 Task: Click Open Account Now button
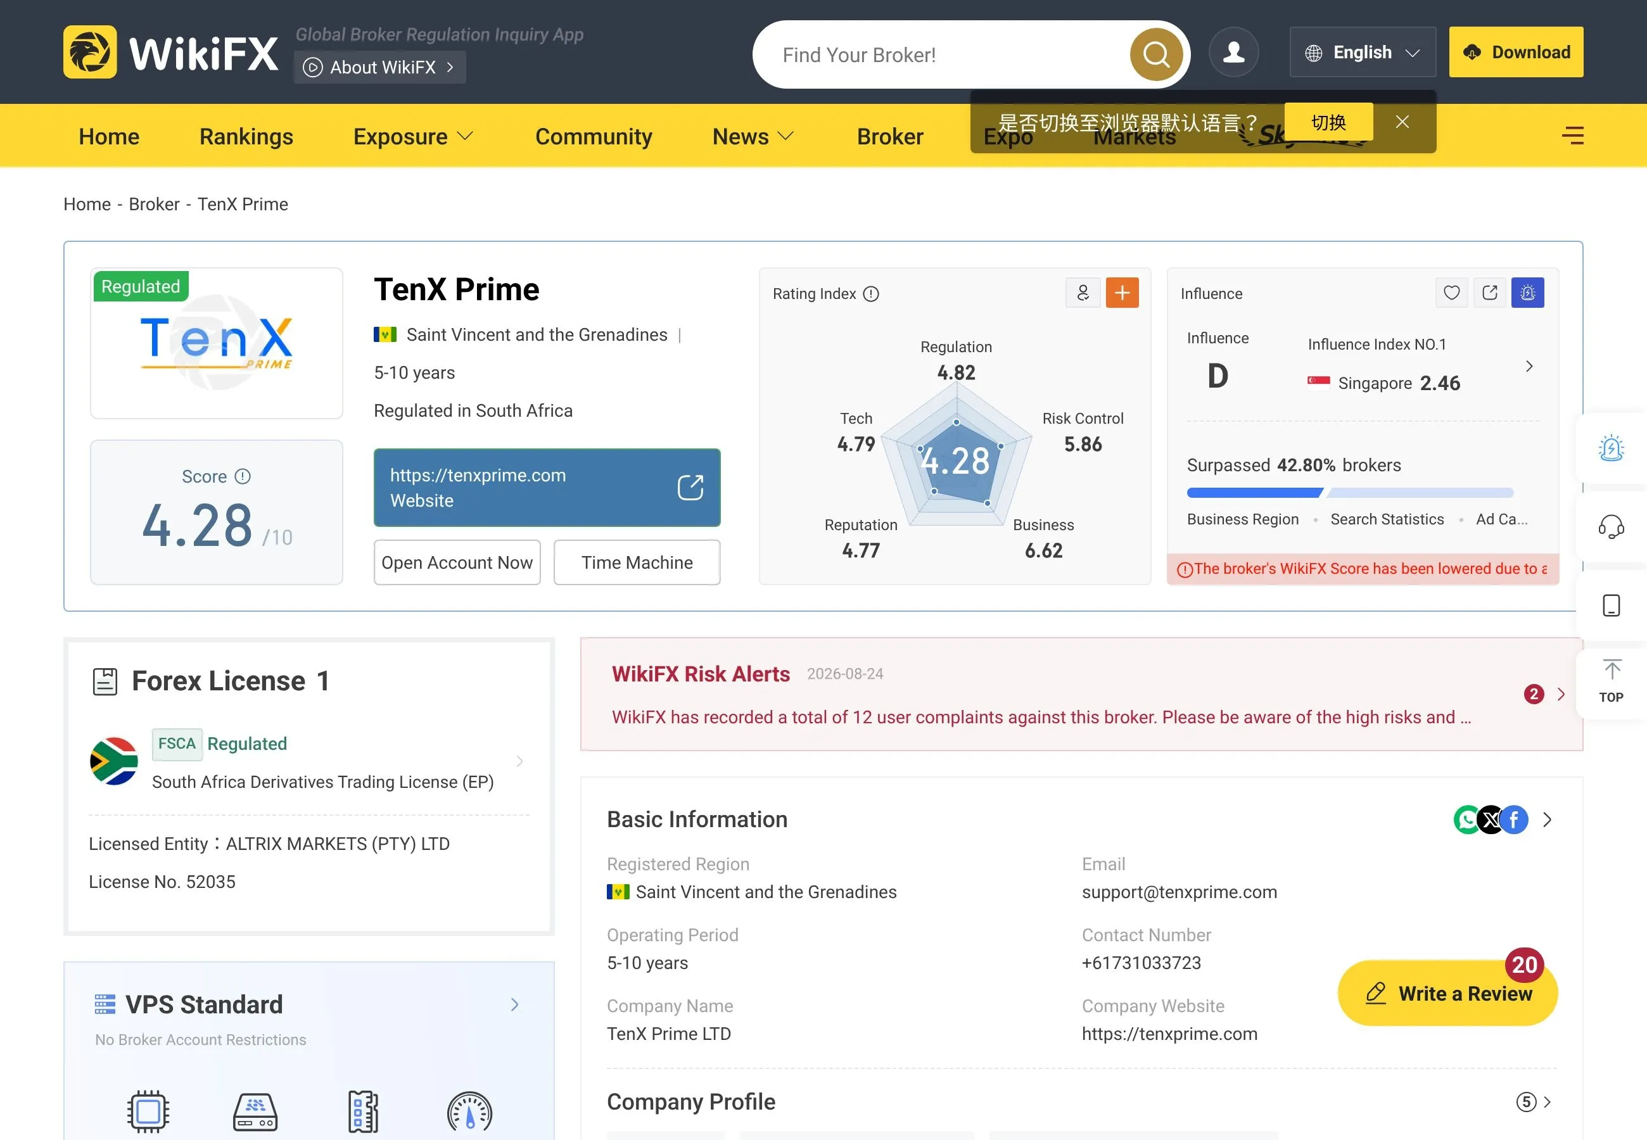[x=457, y=563]
